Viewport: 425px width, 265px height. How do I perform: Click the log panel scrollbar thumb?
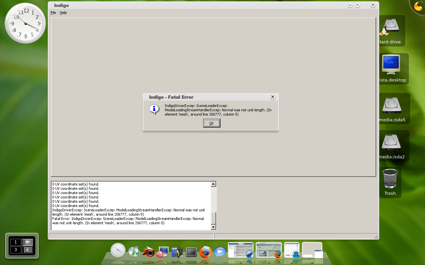pyautogui.click(x=213, y=218)
